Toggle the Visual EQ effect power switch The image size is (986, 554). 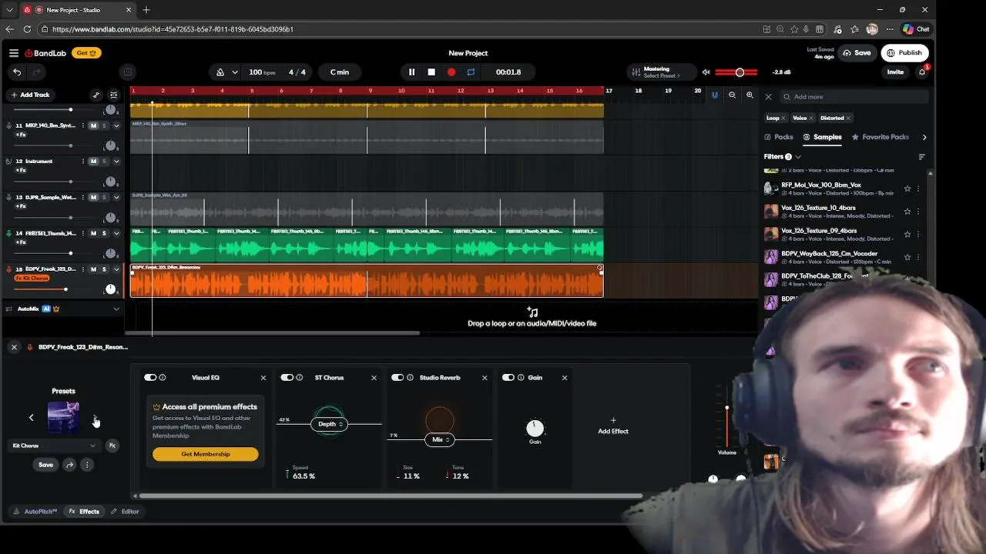click(x=150, y=378)
